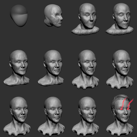Click the rough side-facing head without a neck
Screen dimensions: 137x137
coord(53,16)
